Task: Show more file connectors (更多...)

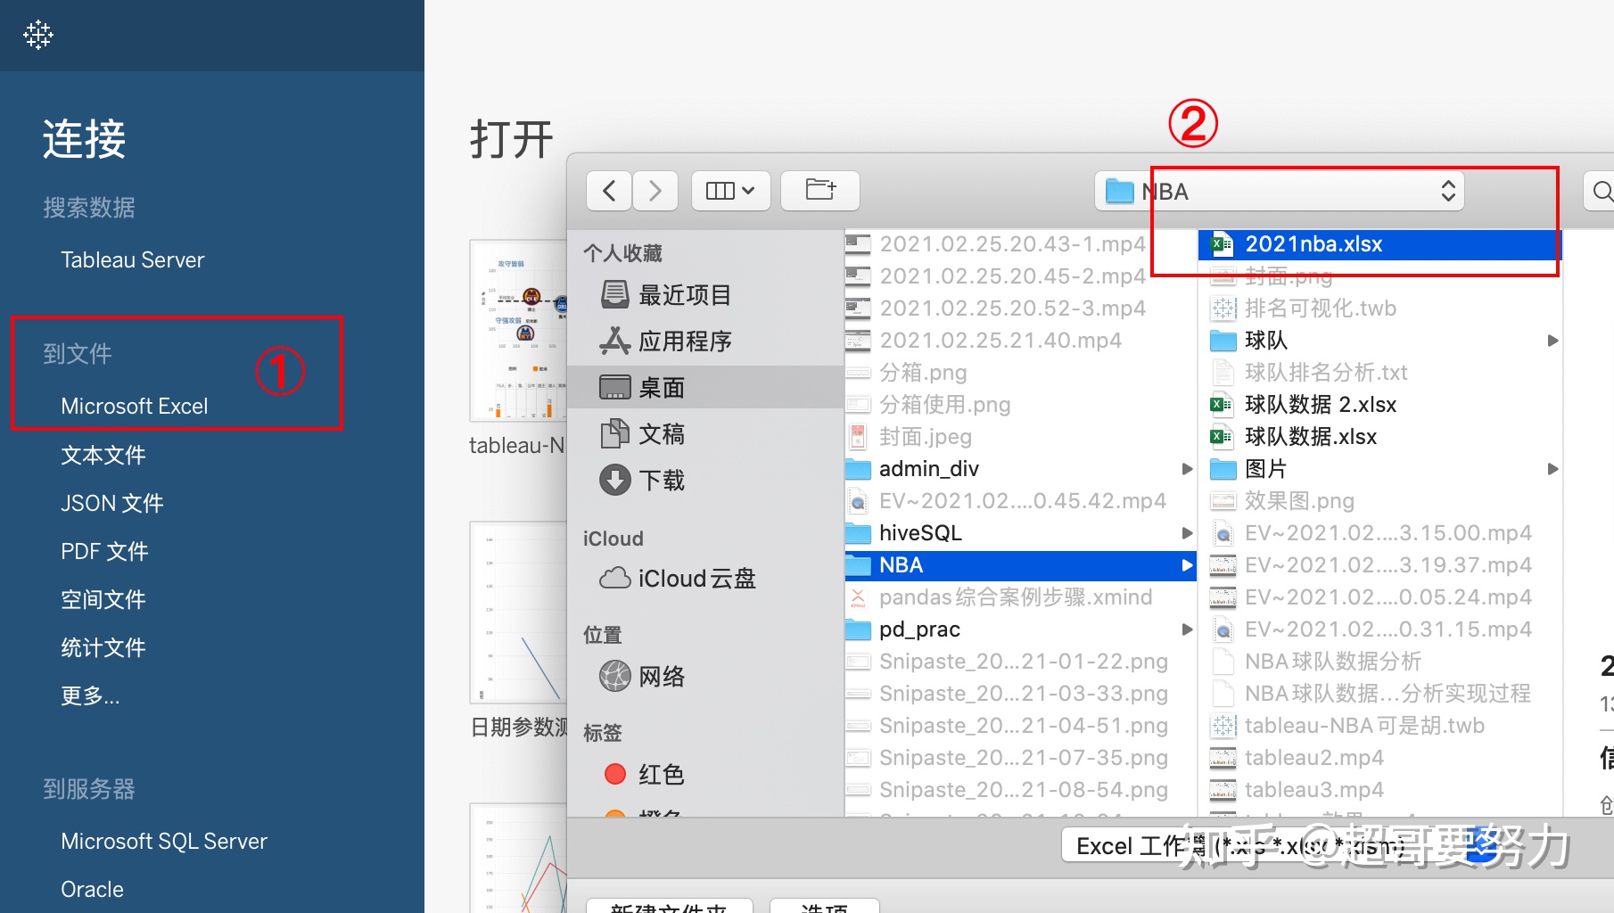Action: 90,696
